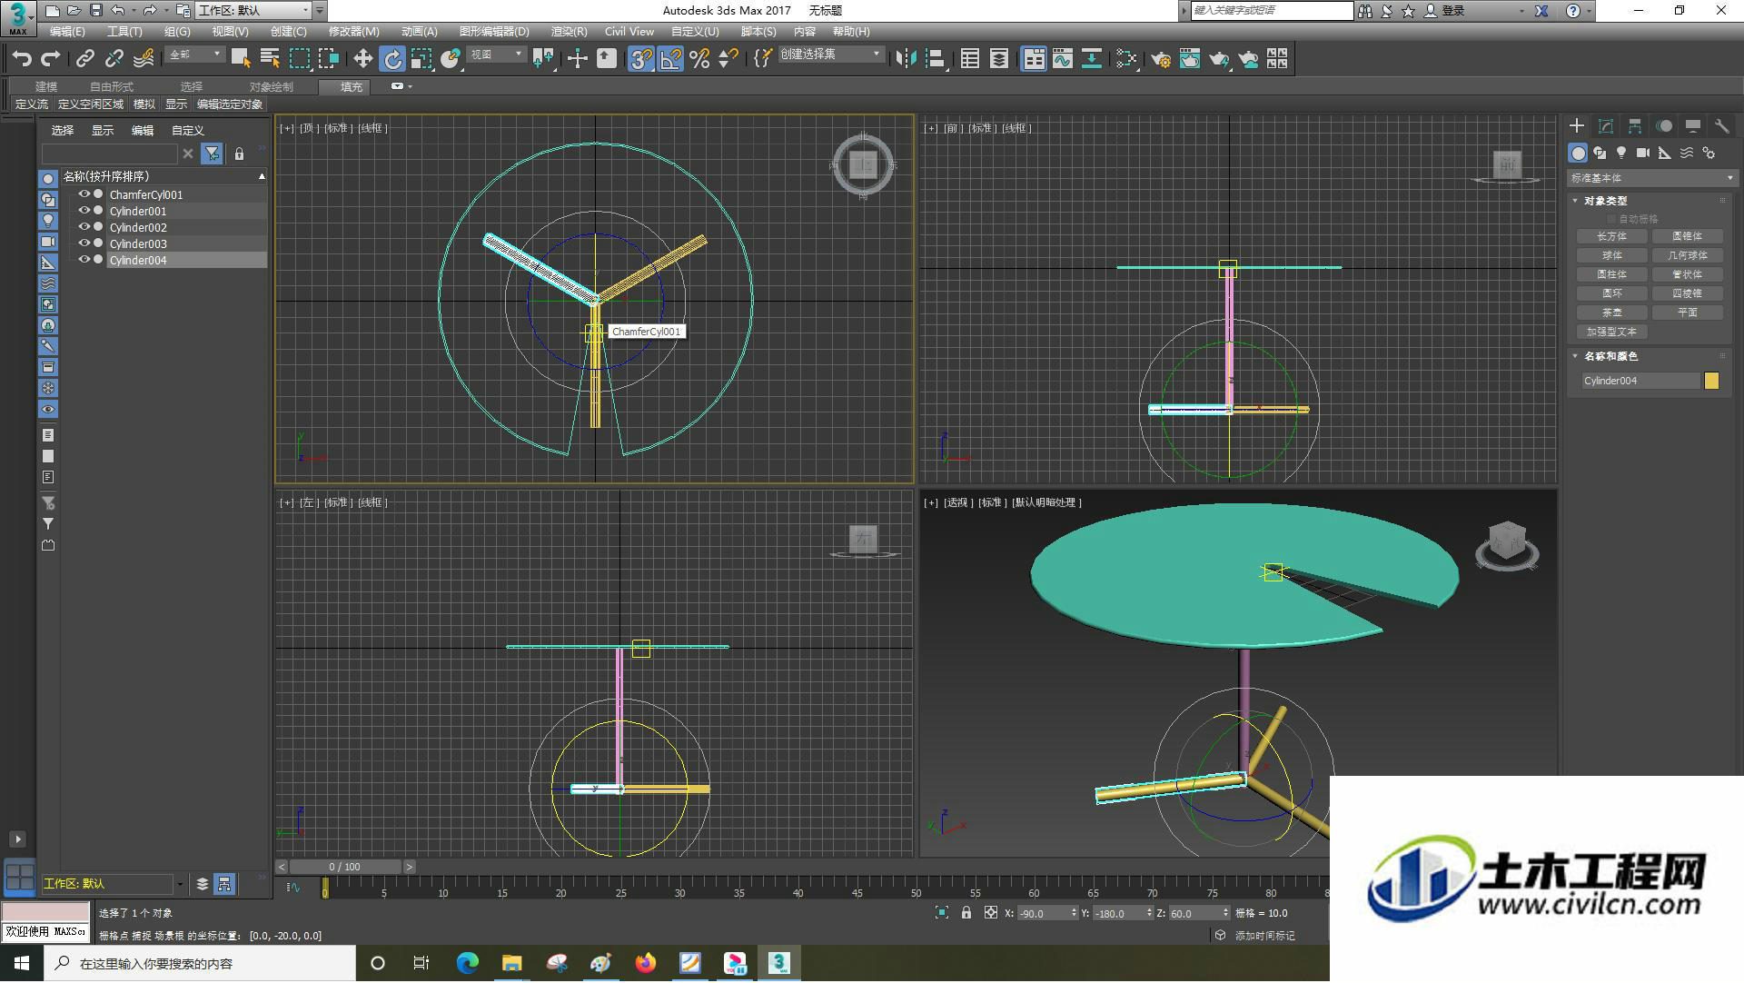
Task: Select Cylinder002 in scene explorer
Action: point(138,227)
